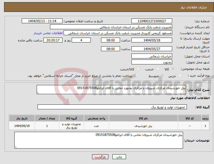Click the delivery province field خراسان شمالی
Screen dimensions: 214x164
(x=152, y=56)
